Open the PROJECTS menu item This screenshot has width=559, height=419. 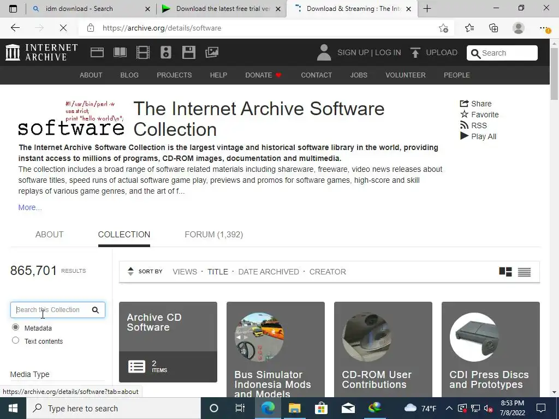pos(174,75)
